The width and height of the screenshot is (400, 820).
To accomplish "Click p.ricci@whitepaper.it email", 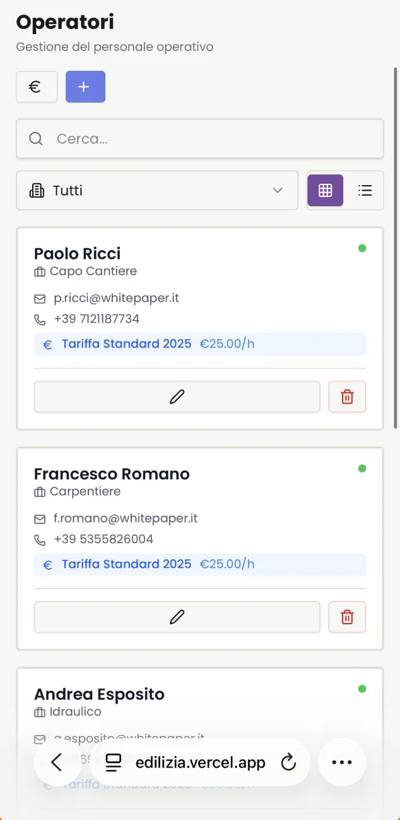I will 117,298.
